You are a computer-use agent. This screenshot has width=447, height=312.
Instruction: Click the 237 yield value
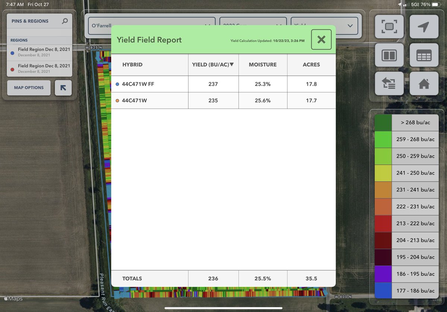coord(213,84)
